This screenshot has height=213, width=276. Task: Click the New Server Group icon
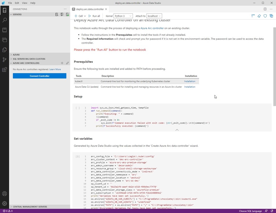coord(62,14)
